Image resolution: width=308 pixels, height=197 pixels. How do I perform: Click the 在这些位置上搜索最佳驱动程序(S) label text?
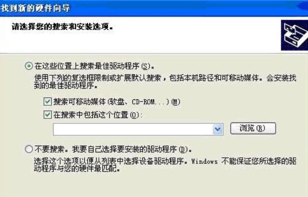point(94,66)
